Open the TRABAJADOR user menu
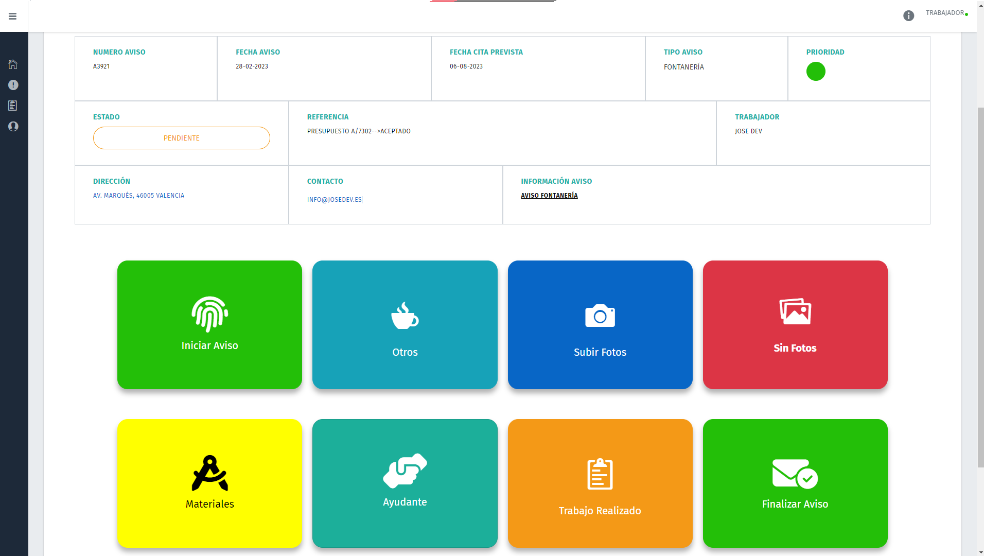Screen dimensions: 984x556 click(945, 13)
